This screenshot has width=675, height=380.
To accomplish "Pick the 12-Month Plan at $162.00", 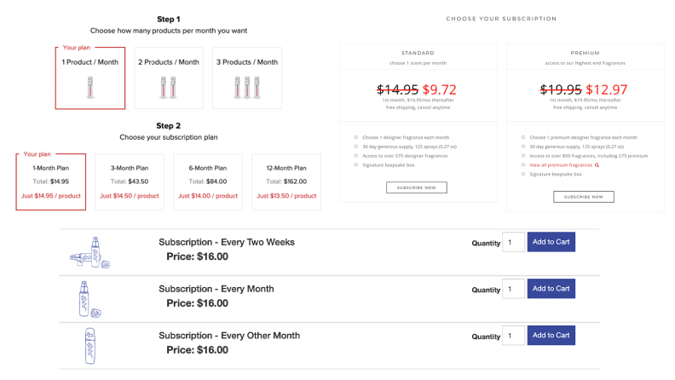I will (286, 181).
